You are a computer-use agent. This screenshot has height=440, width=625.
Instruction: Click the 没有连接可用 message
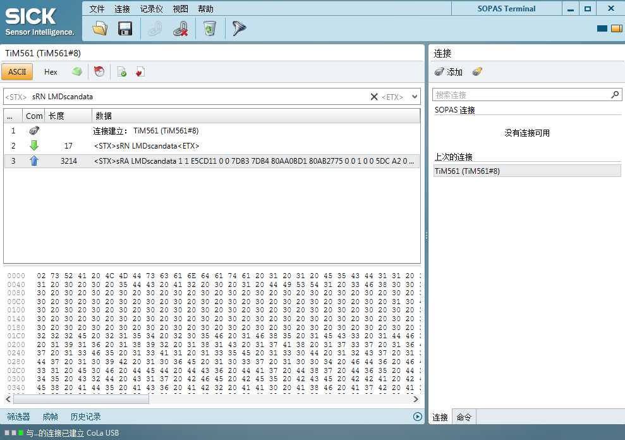pos(527,133)
